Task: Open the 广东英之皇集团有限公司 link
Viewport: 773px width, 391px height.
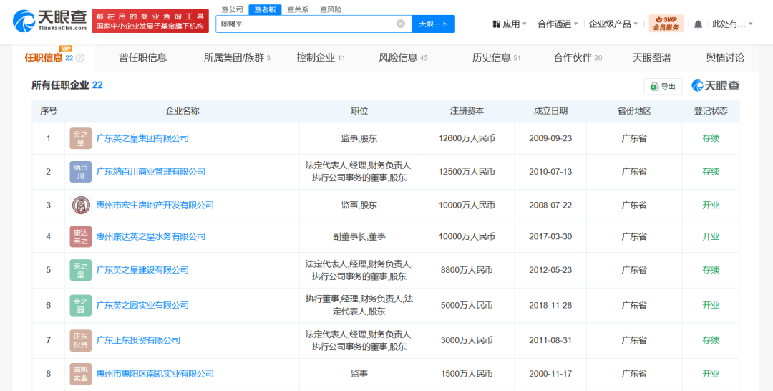Action: click(x=142, y=138)
